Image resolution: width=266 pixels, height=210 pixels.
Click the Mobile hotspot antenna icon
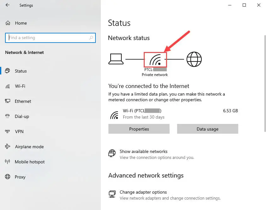pyautogui.click(x=8, y=162)
